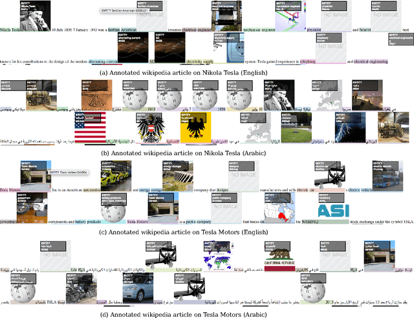Screen dimensions: 414x318
Task: Click the highlighted year '1856'
Action: 221,109
